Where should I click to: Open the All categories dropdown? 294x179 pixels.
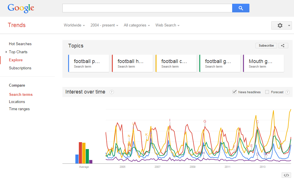click(x=137, y=25)
